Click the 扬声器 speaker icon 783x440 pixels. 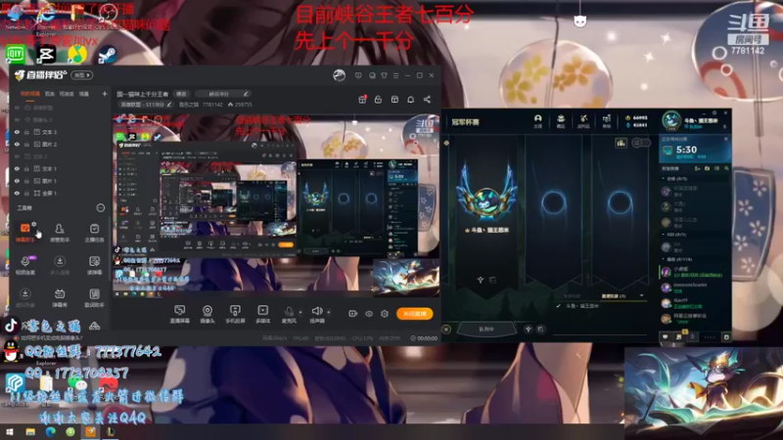316,314
